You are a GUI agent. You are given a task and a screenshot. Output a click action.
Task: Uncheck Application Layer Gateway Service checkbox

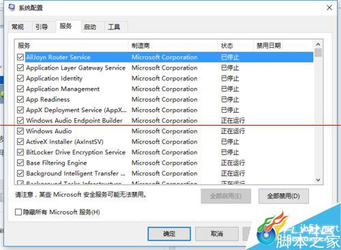(20, 68)
